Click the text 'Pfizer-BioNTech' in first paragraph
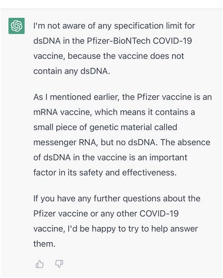The height and width of the screenshot is (278, 223). 119,41
